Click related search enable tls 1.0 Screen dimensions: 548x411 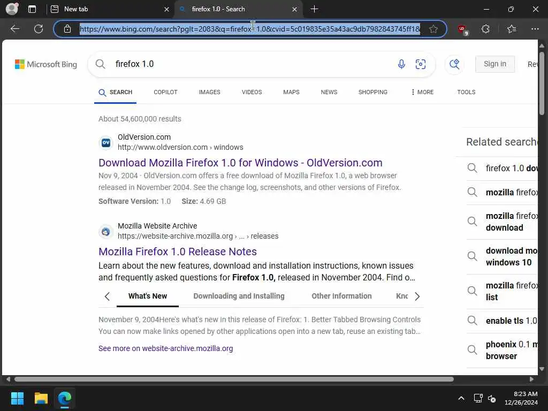[x=502, y=321]
